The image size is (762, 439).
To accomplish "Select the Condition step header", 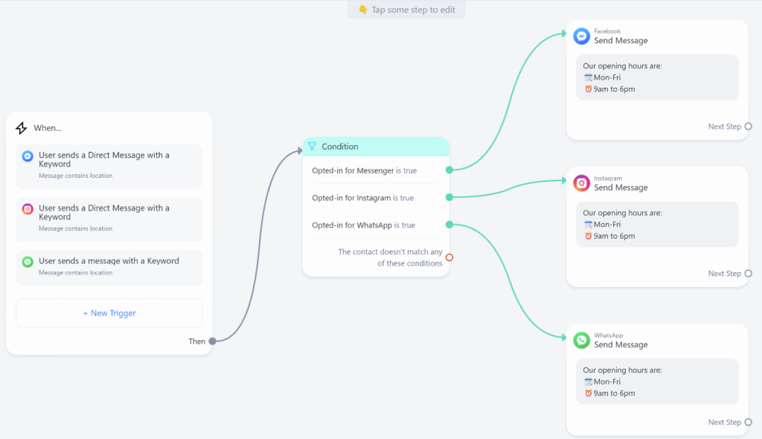I will pos(376,147).
